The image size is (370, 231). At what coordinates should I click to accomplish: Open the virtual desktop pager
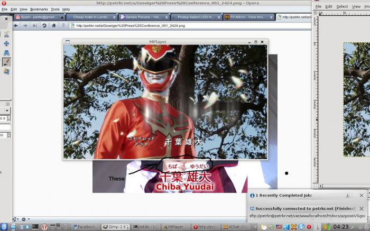coord(59,227)
